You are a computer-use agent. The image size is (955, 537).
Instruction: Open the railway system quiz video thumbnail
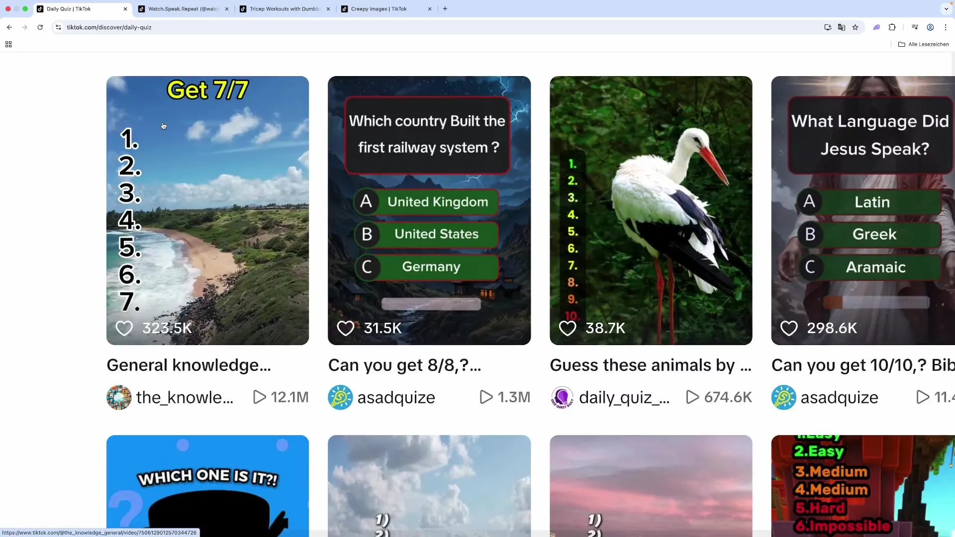pos(429,209)
